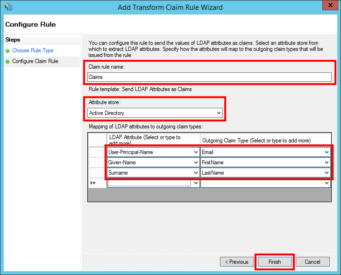Select row header of Given-Name row
Viewport: 341px width, 275px height.
[x=97, y=162]
